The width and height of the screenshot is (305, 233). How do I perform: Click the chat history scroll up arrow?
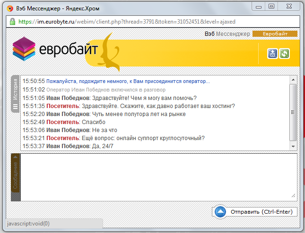tap(293, 80)
